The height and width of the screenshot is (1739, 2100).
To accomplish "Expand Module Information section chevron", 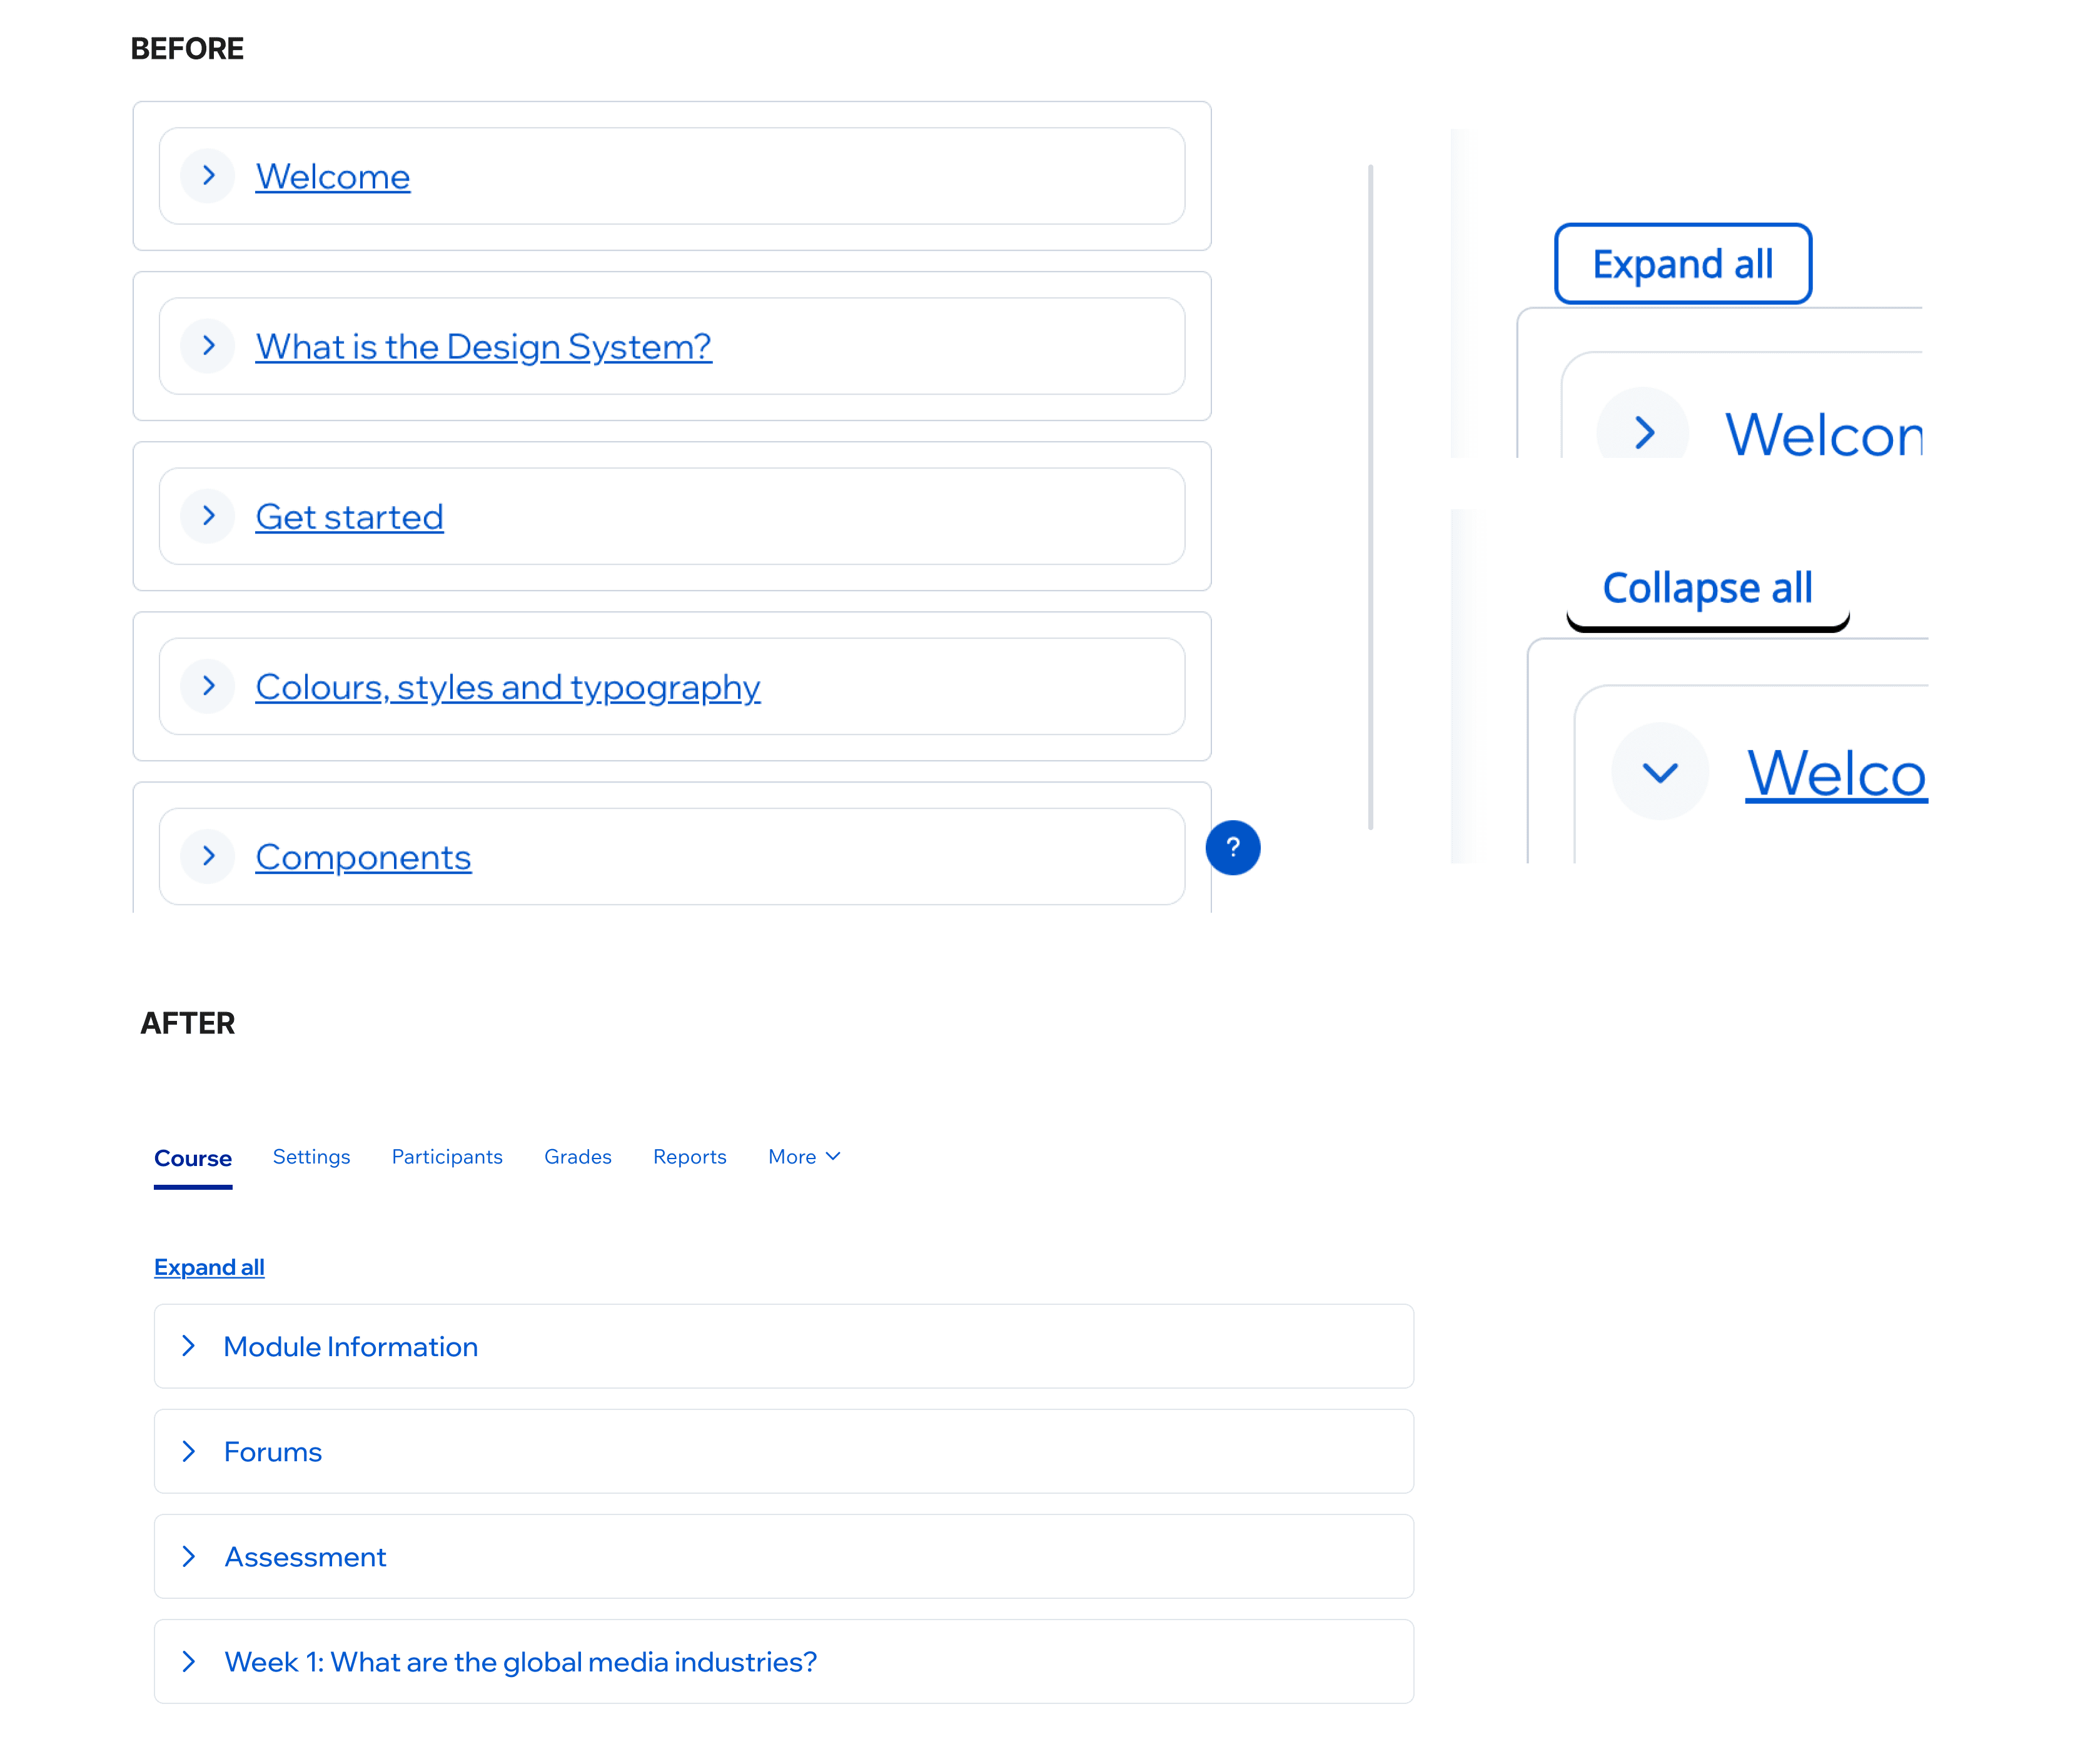I will [188, 1346].
